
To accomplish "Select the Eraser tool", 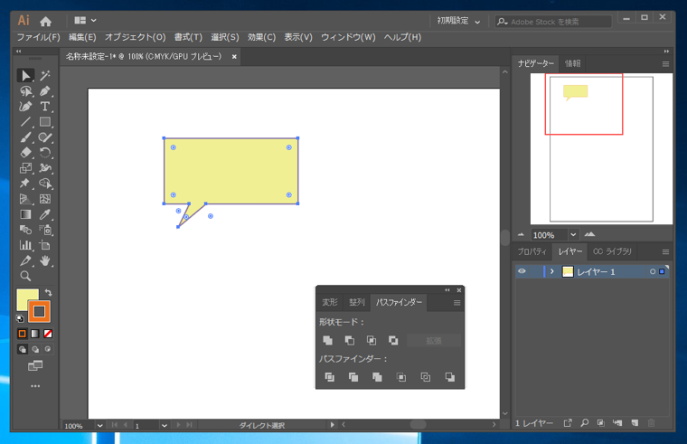I will coord(25,153).
